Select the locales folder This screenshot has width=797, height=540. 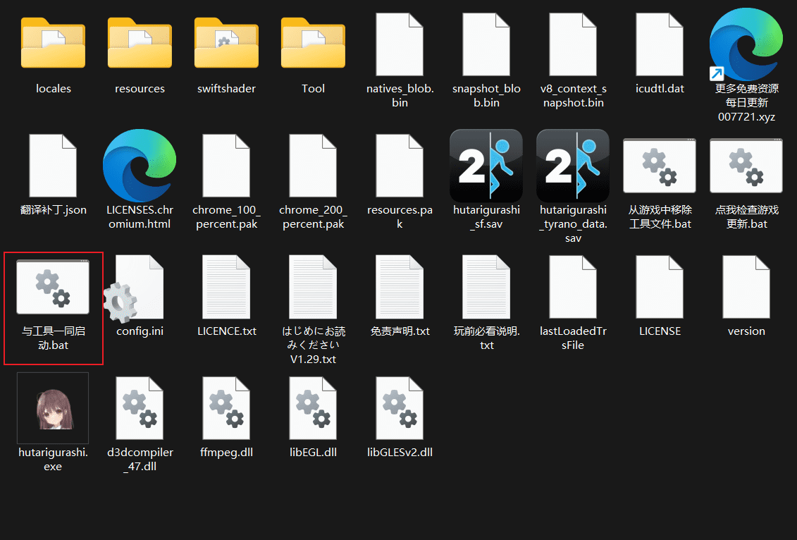click(53, 44)
